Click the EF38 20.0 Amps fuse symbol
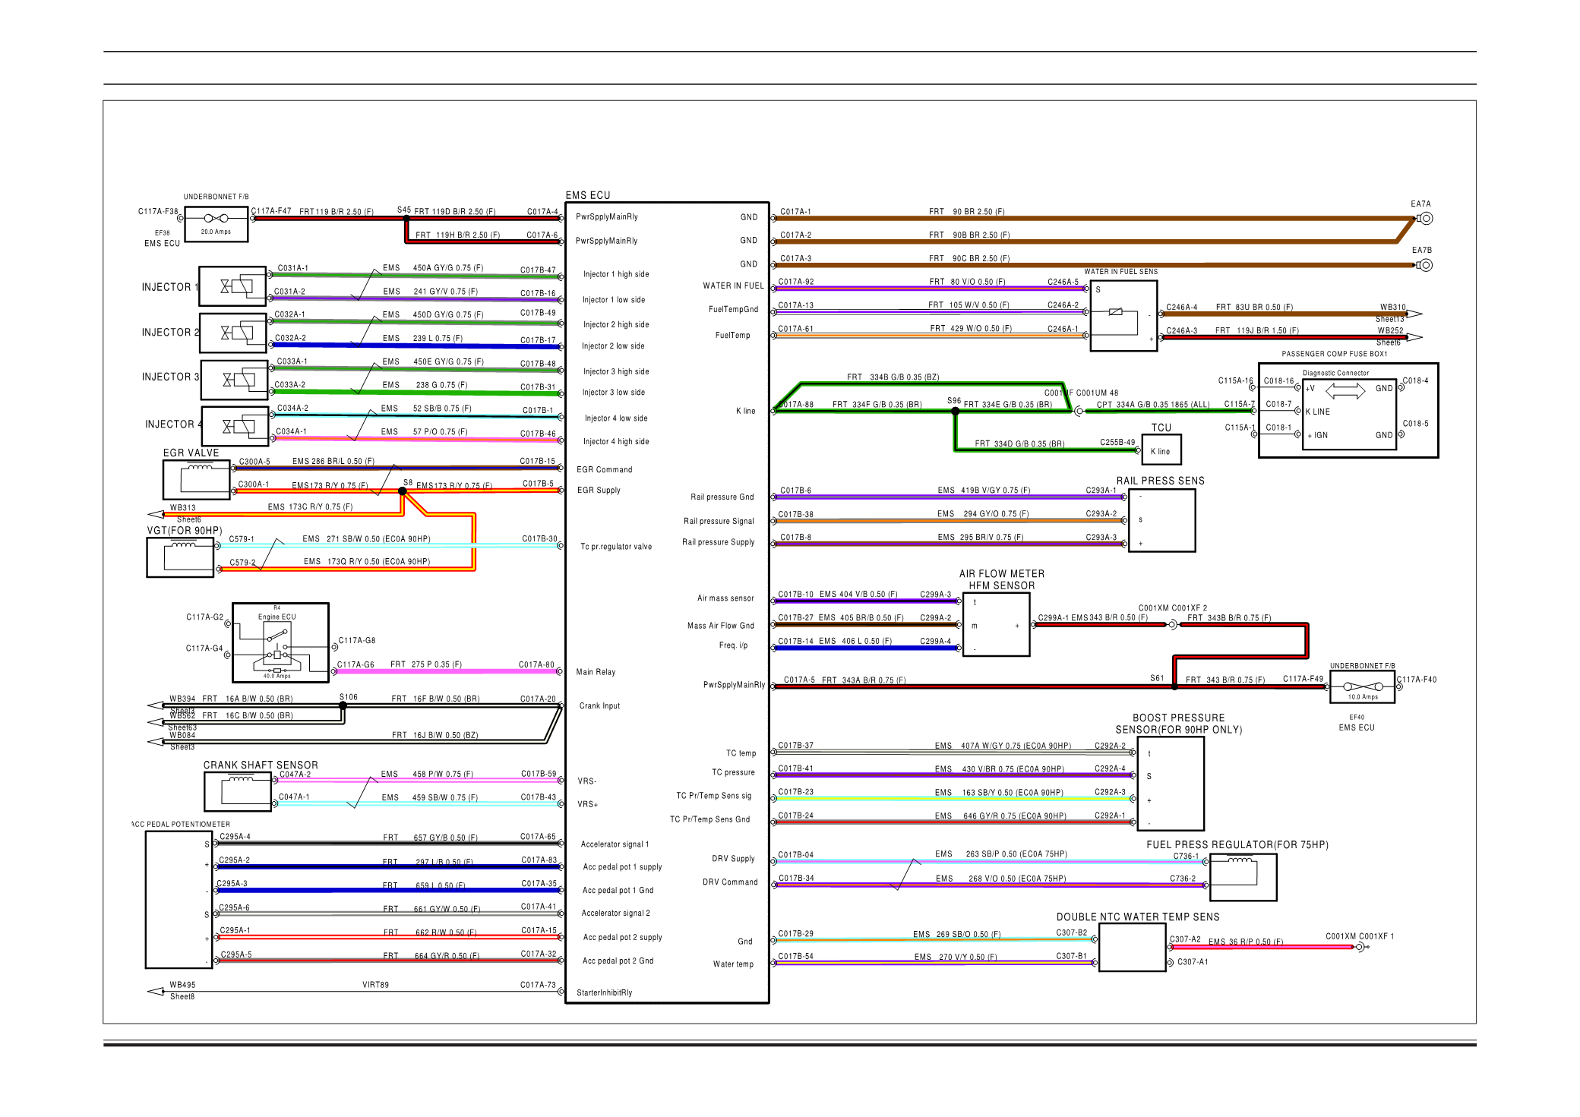The width and height of the screenshot is (1580, 1117). click(x=216, y=219)
